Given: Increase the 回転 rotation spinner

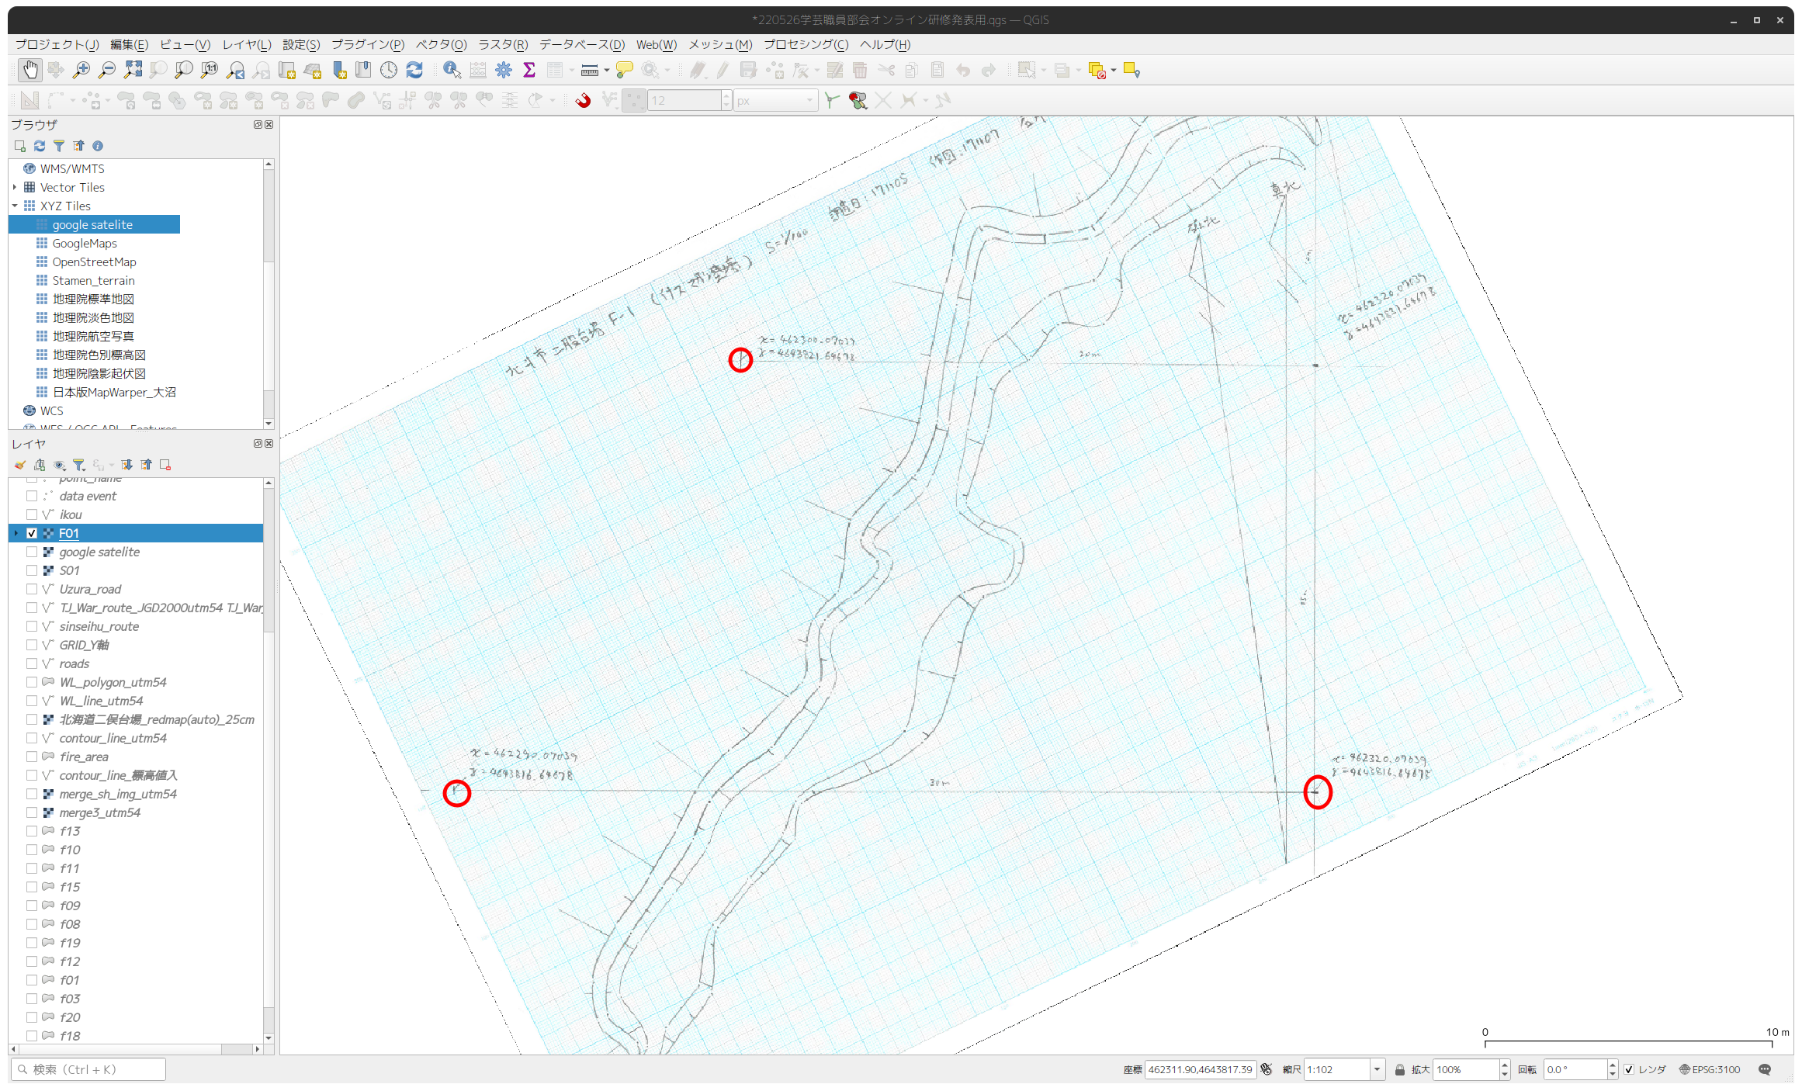Looking at the screenshot, I should tap(1612, 1065).
